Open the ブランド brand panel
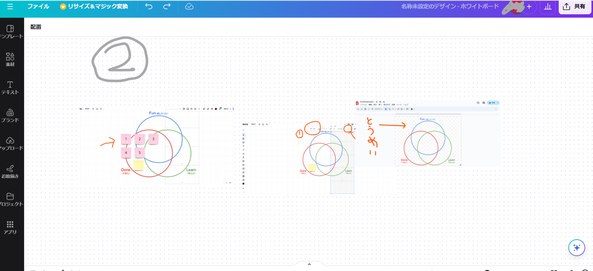593x271 pixels. point(10,116)
